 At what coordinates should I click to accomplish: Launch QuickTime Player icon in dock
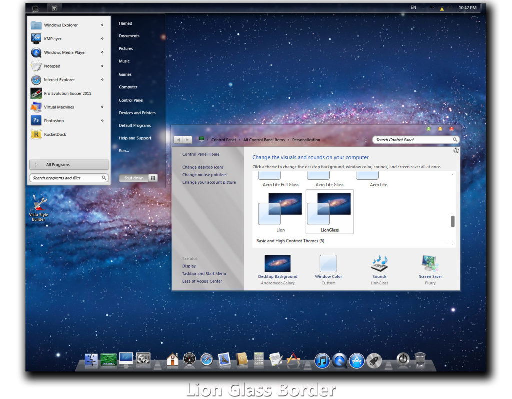click(x=340, y=361)
